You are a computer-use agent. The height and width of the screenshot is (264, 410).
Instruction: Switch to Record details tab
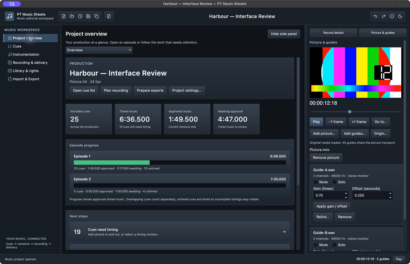(333, 33)
